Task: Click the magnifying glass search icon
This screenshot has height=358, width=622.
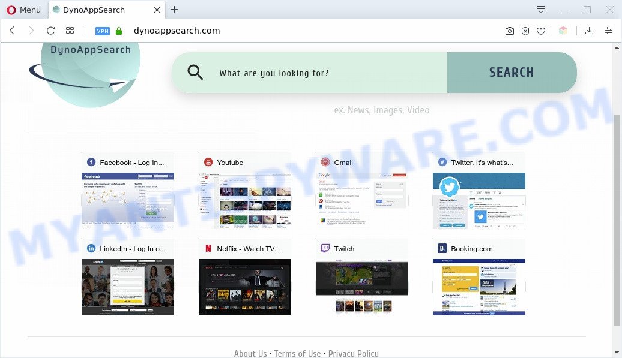Action: pyautogui.click(x=195, y=73)
